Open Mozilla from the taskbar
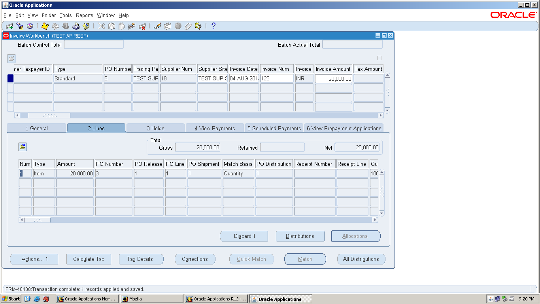This screenshot has height=304, width=540. [152, 299]
